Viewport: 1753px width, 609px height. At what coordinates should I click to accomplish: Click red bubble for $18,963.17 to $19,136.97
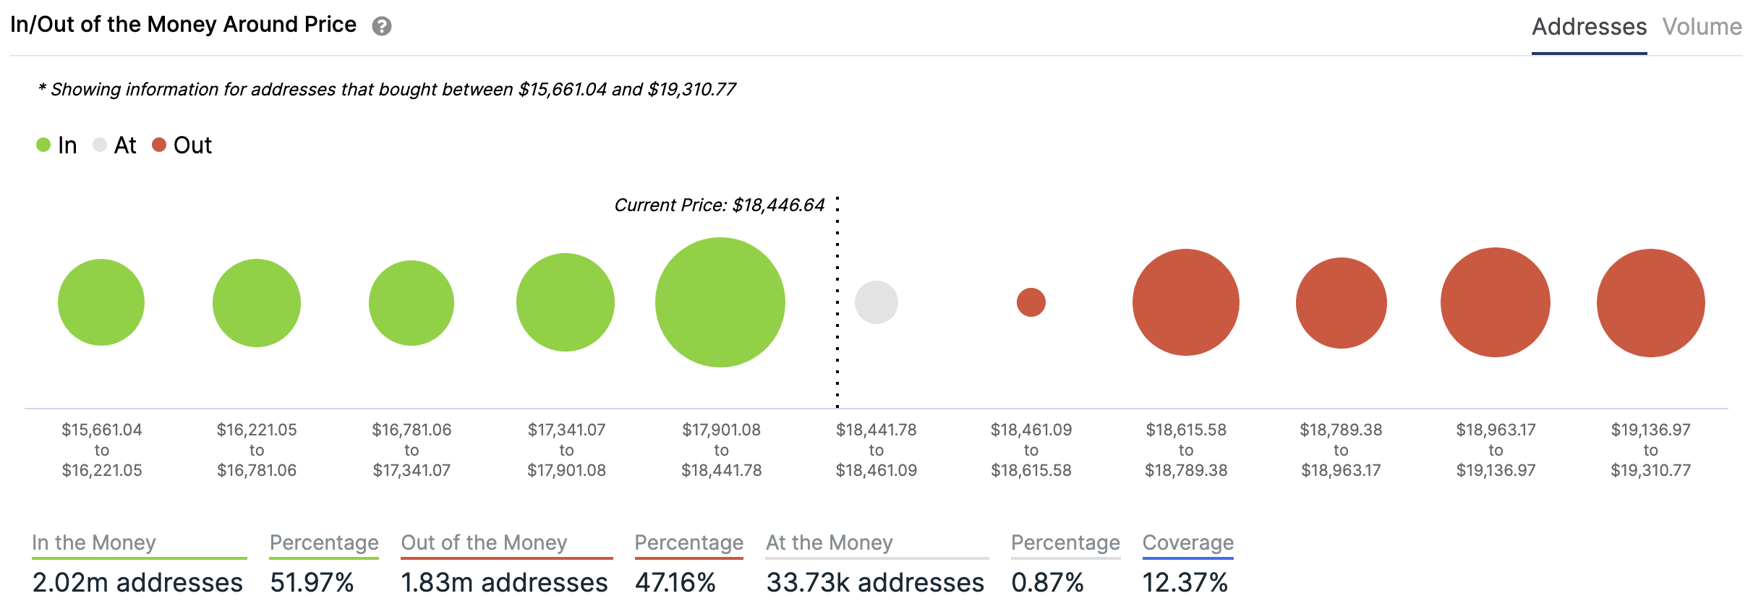[1496, 302]
